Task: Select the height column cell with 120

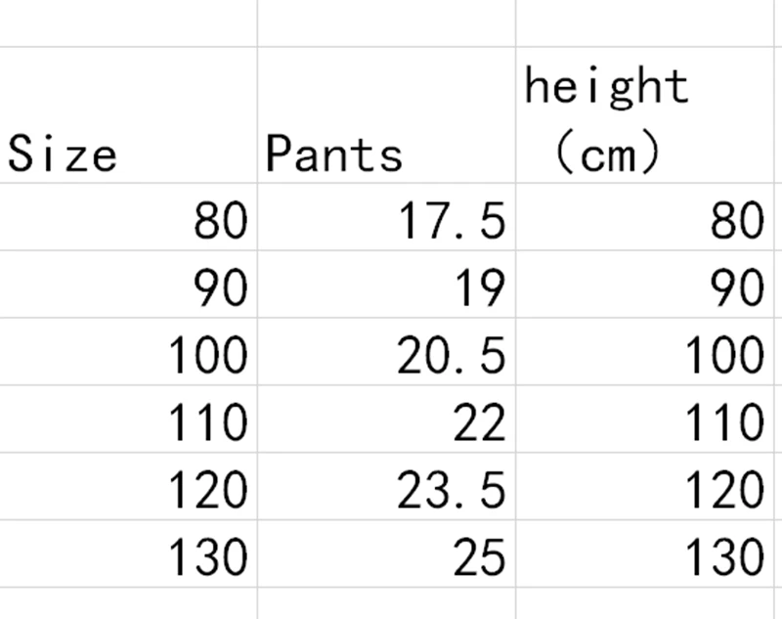Action: pos(644,486)
